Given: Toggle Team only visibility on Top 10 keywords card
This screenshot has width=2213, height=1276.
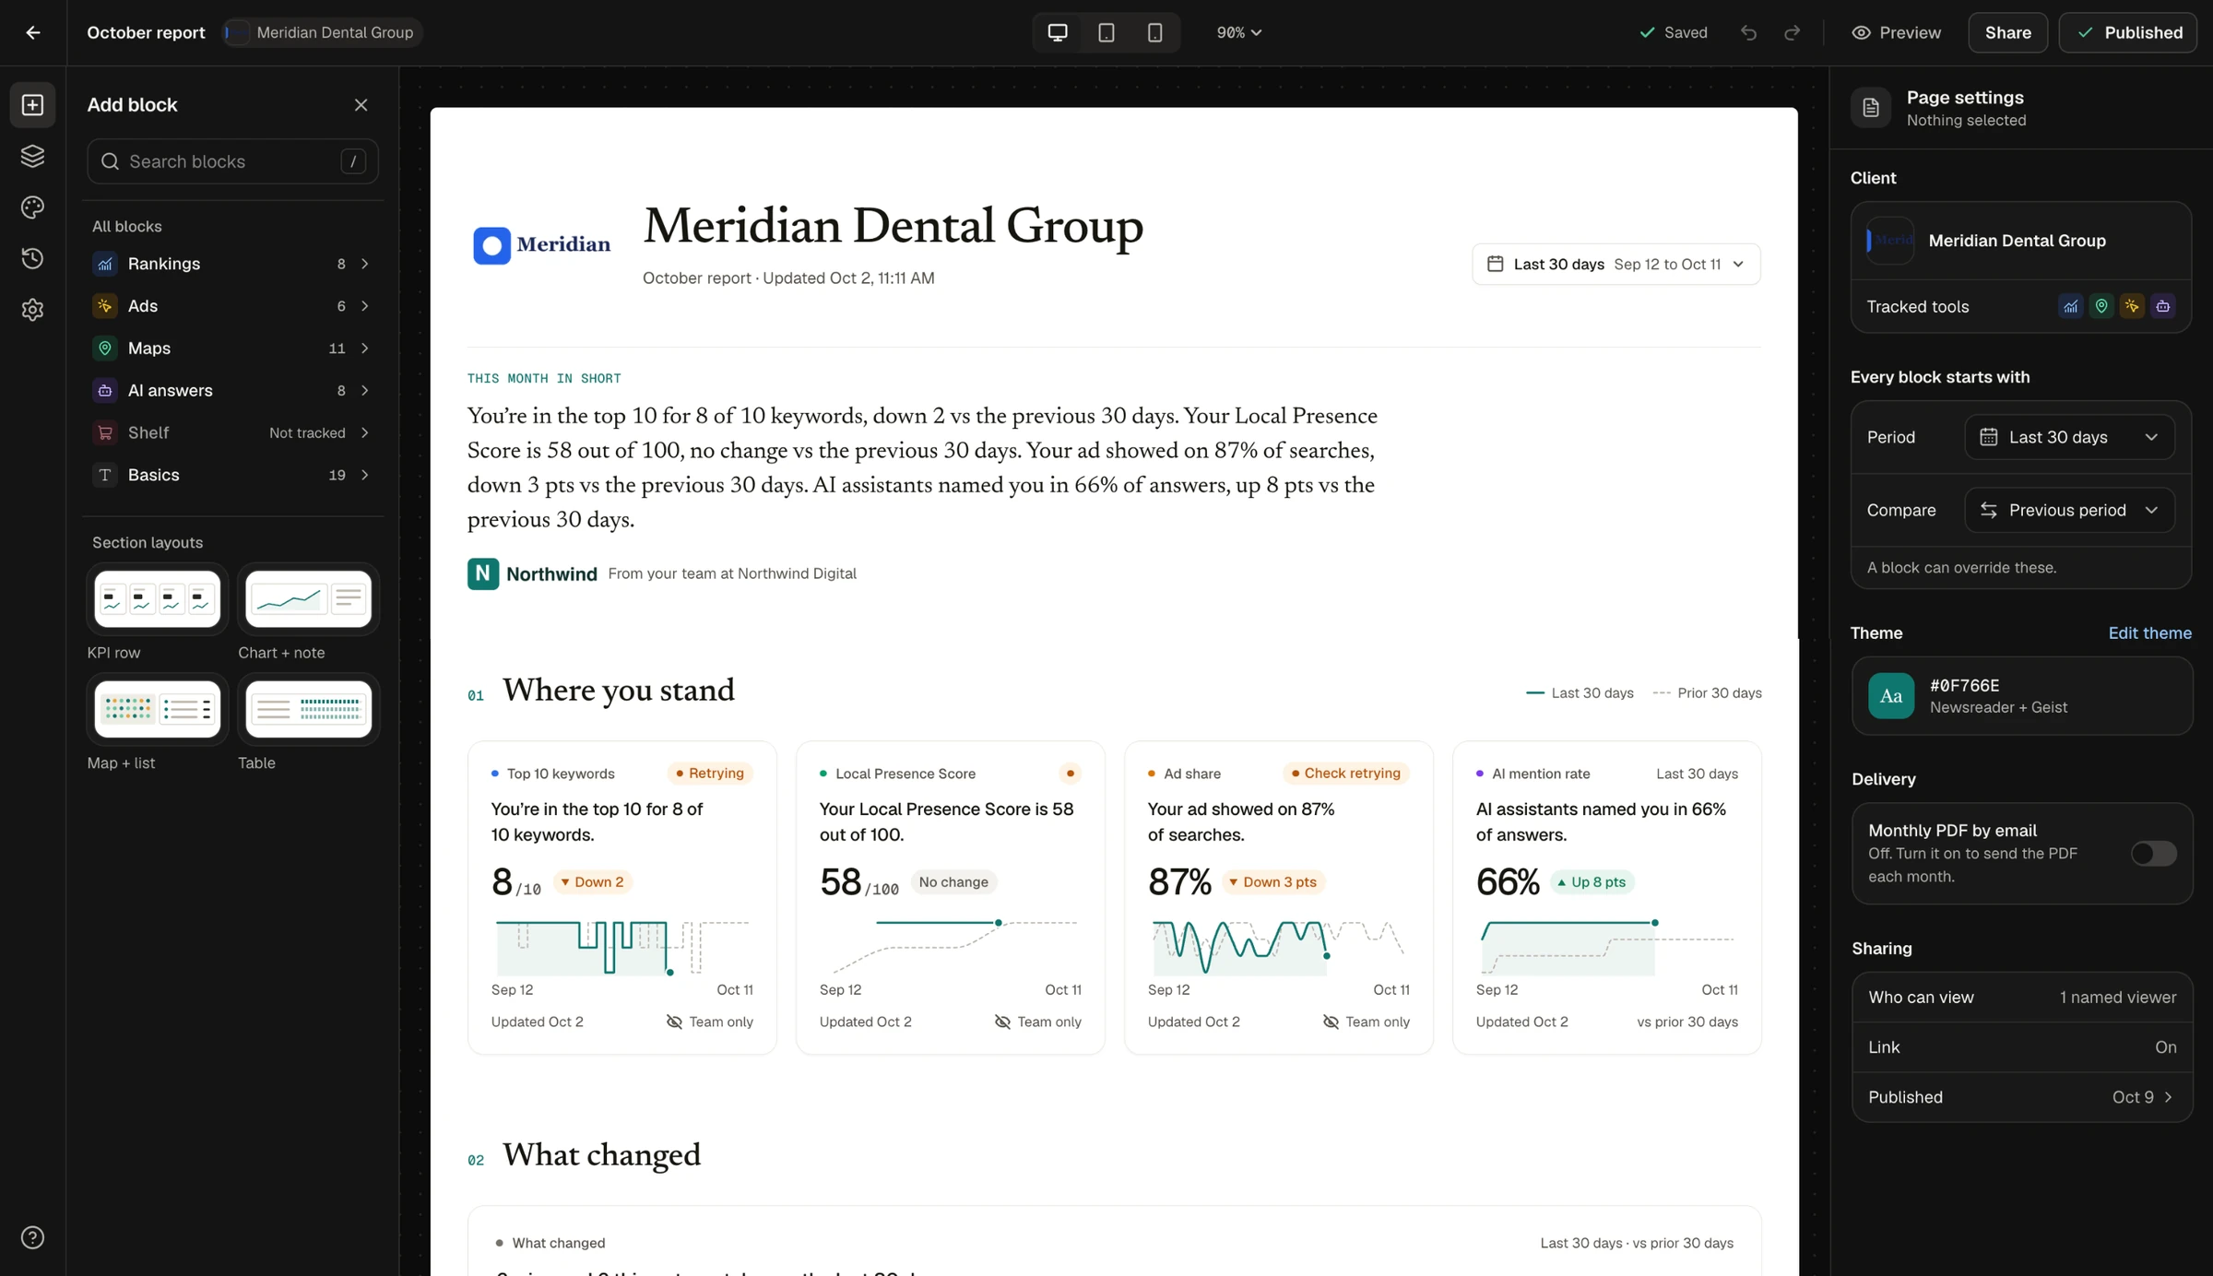Looking at the screenshot, I should (x=710, y=1022).
